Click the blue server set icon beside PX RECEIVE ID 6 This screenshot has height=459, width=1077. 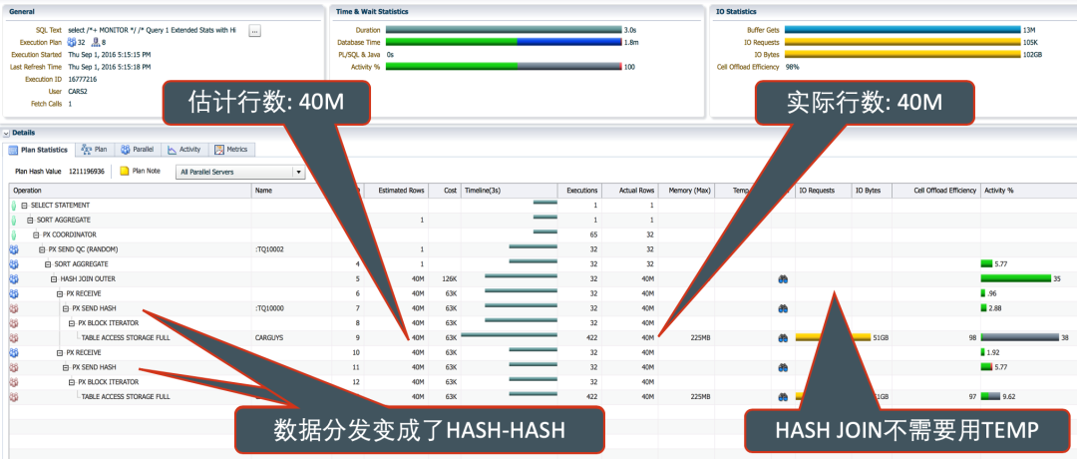click(x=13, y=294)
